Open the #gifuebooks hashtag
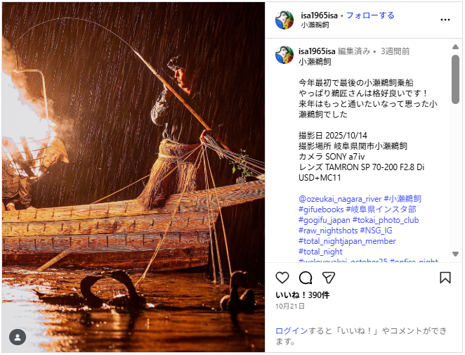The width and height of the screenshot is (465, 355). 321,209
